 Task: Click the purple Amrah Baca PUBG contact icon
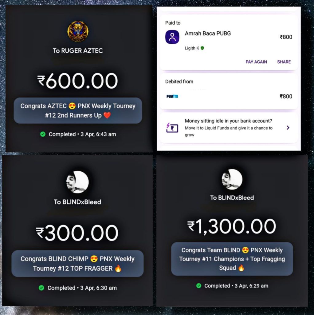[172, 37]
